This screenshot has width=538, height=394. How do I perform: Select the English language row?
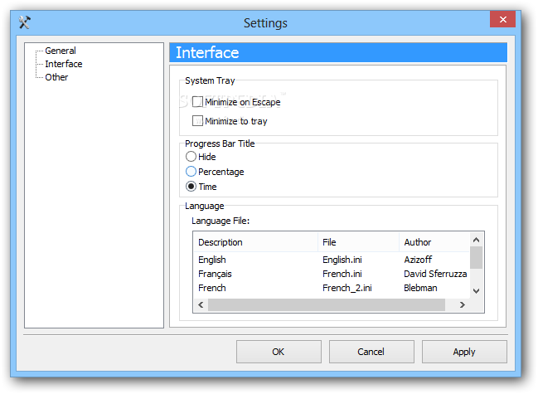(332, 260)
